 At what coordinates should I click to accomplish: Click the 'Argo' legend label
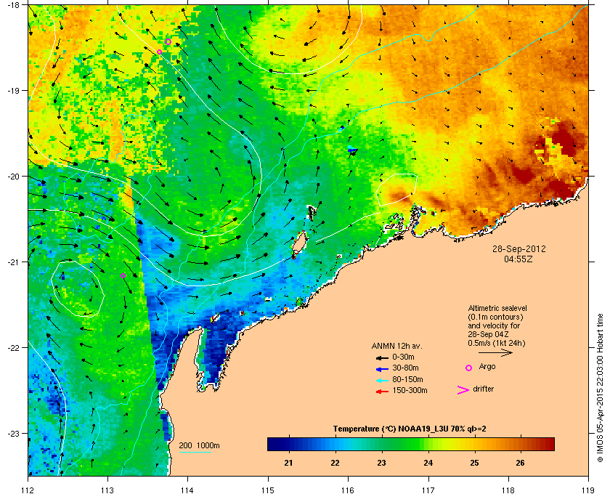(487, 366)
